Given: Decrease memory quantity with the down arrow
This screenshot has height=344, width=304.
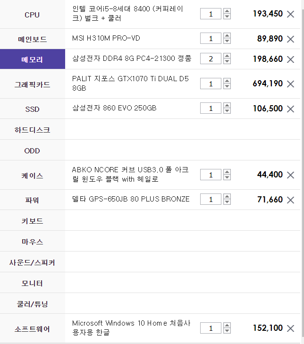Looking at the screenshot, I should pos(227,61).
